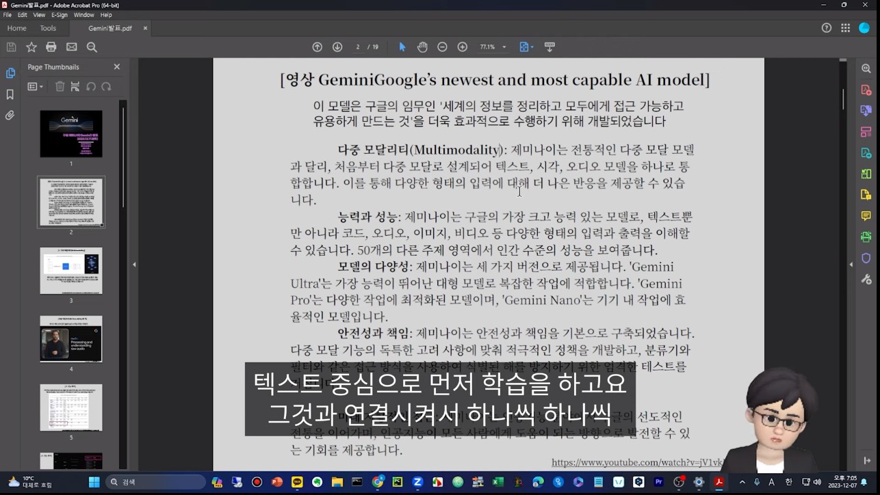Go to previous page with up arrow
The image size is (880, 495).
click(x=318, y=47)
